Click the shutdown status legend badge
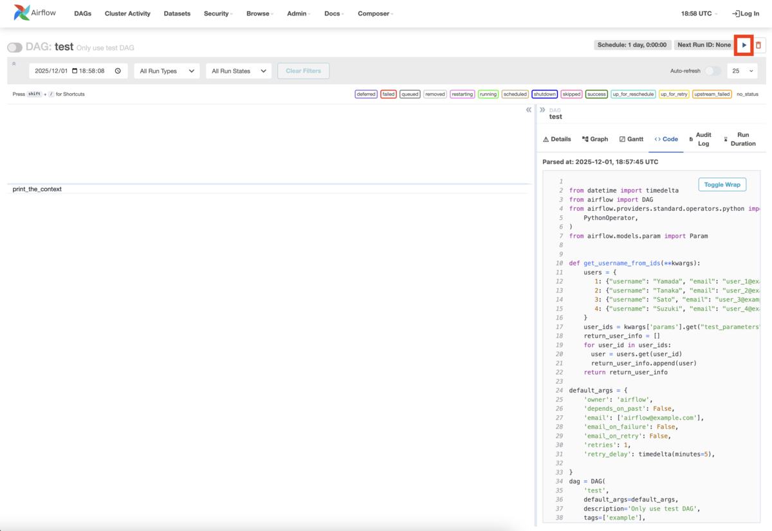Image resolution: width=772 pixels, height=531 pixels. pos(544,94)
